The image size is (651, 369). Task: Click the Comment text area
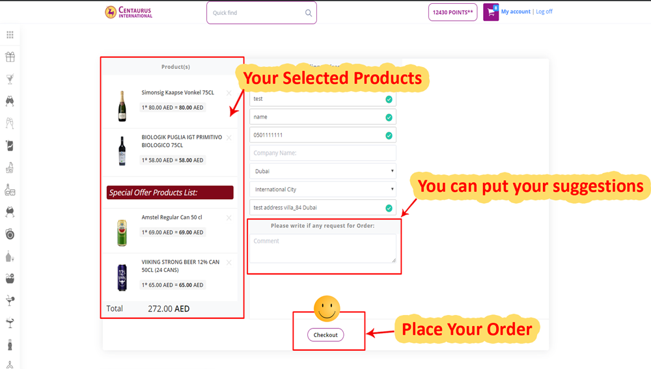323,248
